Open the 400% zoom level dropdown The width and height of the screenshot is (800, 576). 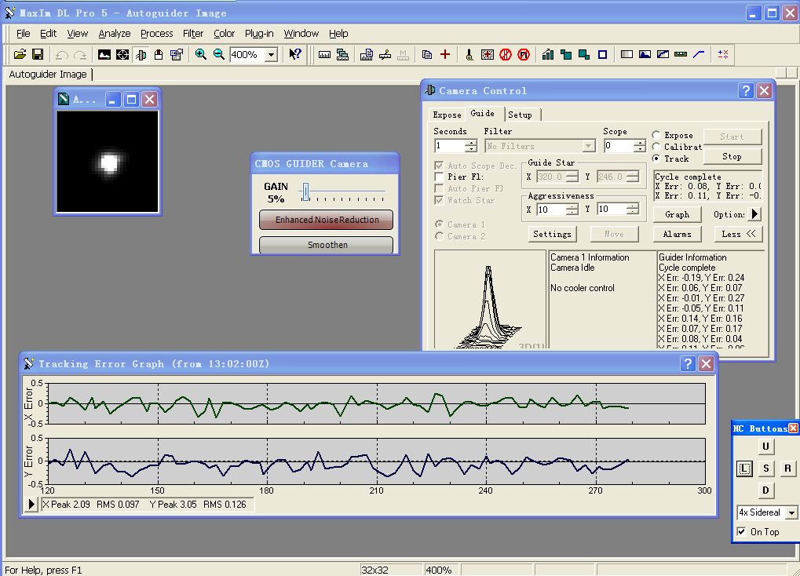coord(272,55)
